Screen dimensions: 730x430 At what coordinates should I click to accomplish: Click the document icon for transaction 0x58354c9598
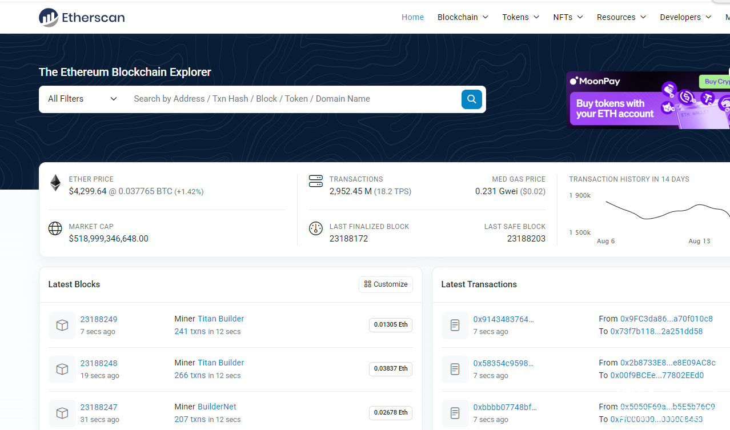(455, 369)
